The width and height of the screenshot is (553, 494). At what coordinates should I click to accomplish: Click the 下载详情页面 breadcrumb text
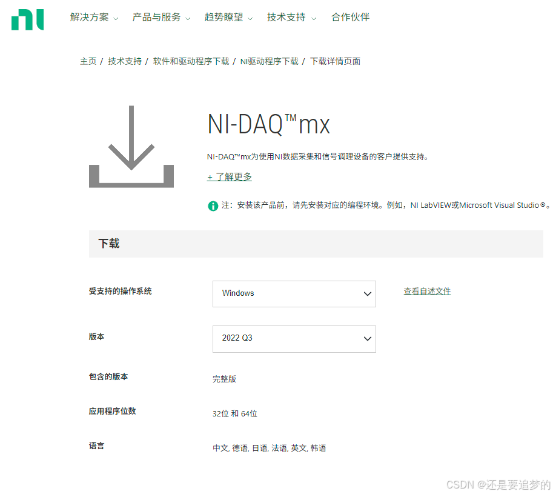point(335,61)
